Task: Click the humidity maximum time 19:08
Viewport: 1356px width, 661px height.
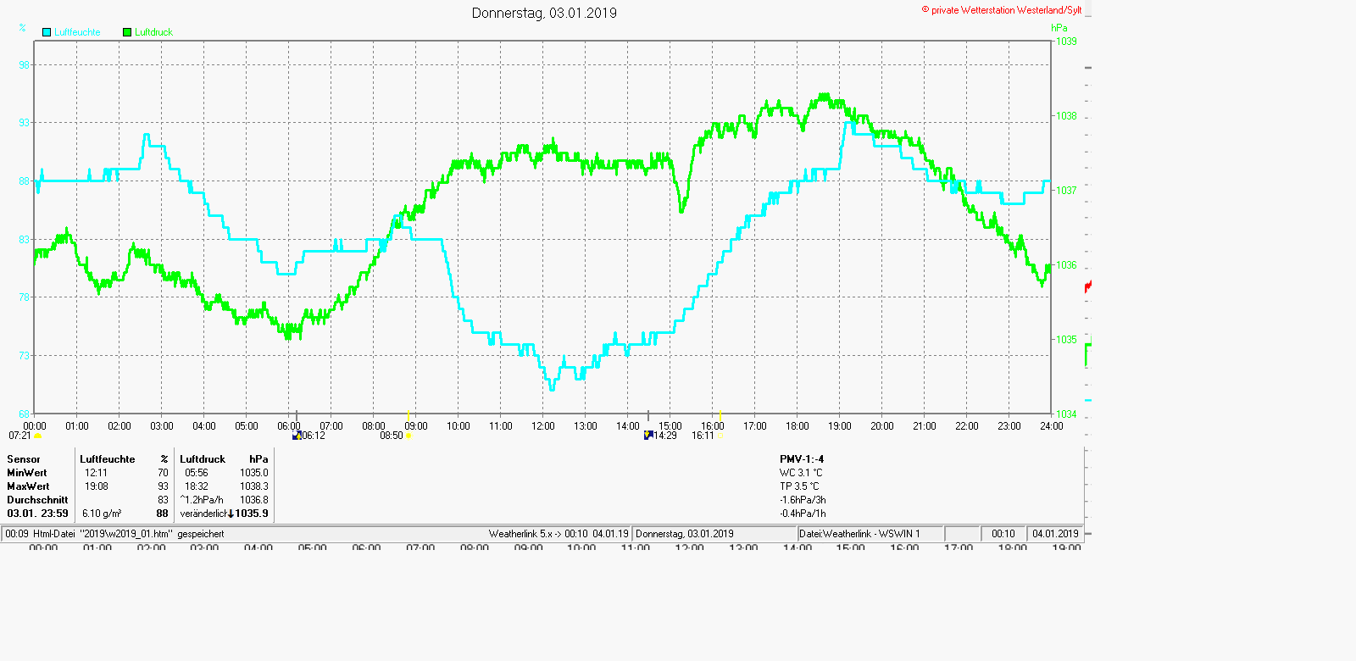Action: tap(96, 486)
